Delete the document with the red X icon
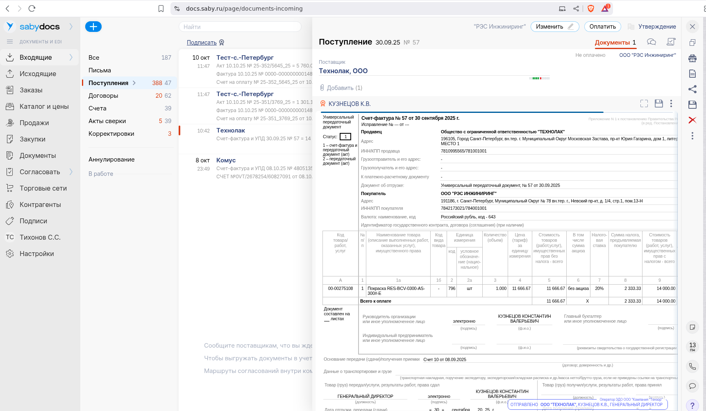The height and width of the screenshot is (411, 706). pyautogui.click(x=692, y=120)
